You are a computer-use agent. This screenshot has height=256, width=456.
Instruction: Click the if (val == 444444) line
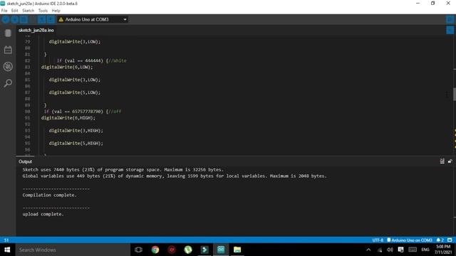[92, 60]
